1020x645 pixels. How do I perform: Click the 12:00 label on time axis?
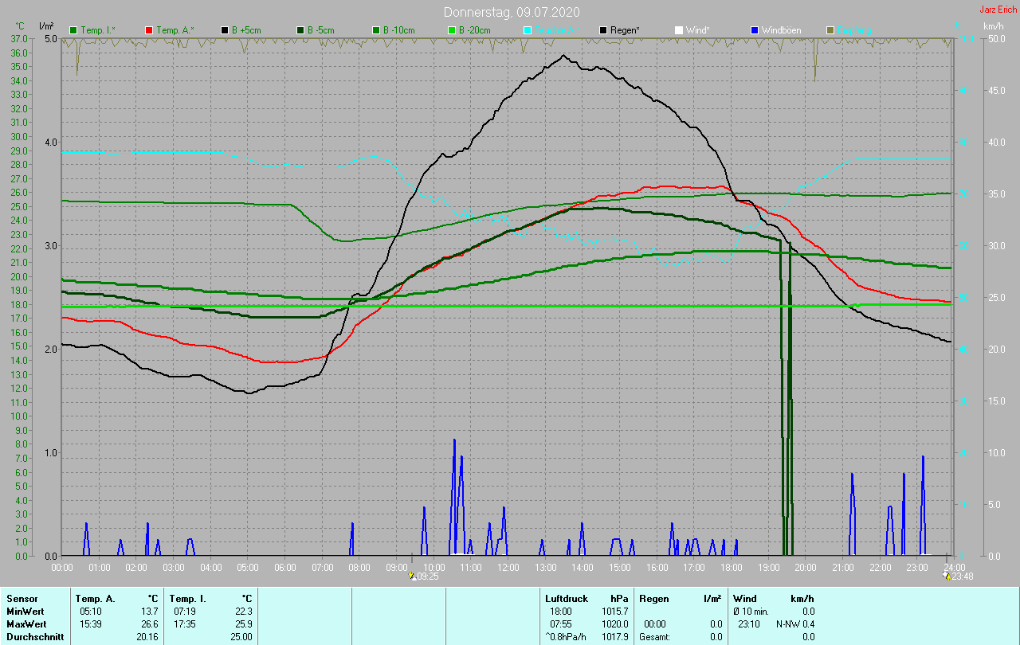[508, 567]
